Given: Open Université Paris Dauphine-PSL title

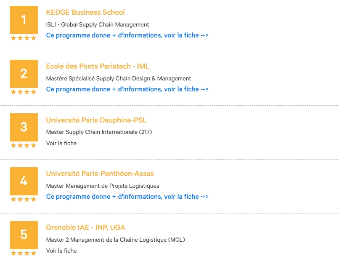Looking at the screenshot, I should tap(96, 120).
